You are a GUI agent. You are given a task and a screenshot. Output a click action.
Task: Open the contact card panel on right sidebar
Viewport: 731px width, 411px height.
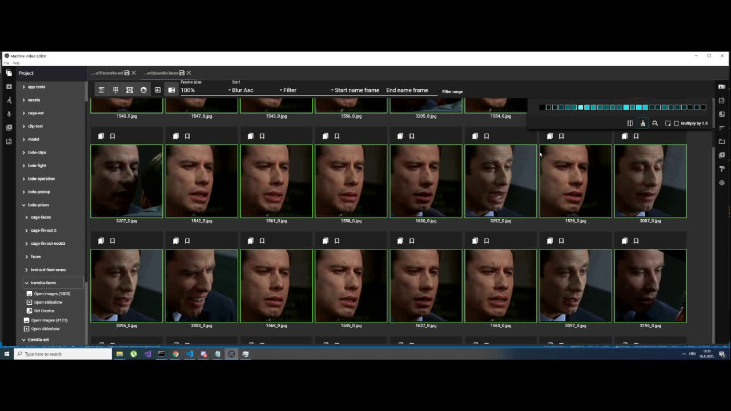coord(721,87)
